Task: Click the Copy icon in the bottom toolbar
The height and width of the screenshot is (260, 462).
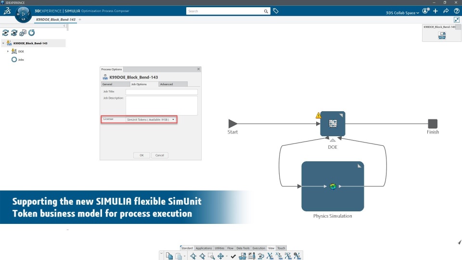Action: pyautogui.click(x=169, y=256)
